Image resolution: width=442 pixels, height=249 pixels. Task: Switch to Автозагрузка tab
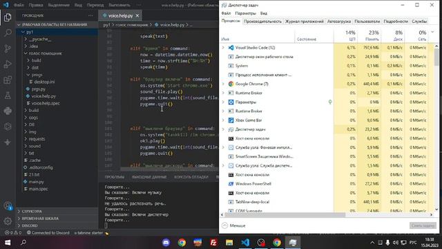tap(339, 21)
